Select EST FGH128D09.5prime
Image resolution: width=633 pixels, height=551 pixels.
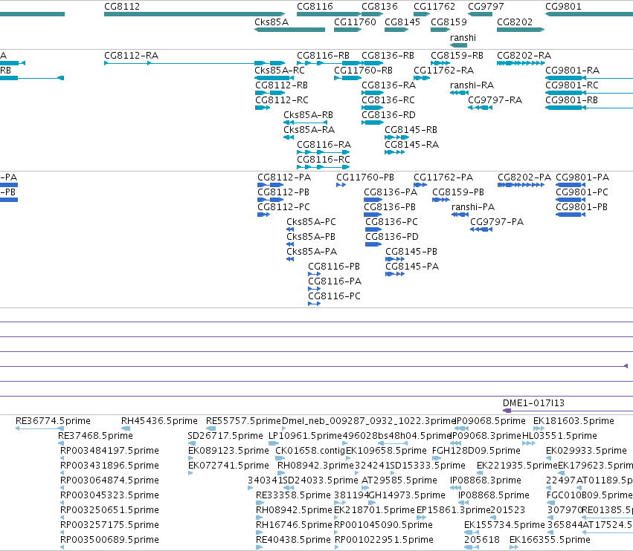[437, 458]
